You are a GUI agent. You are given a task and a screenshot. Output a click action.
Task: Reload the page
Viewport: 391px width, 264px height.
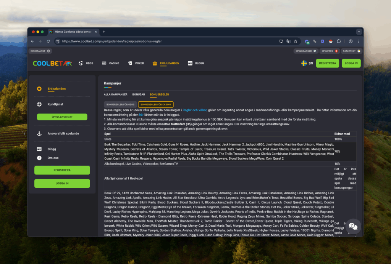point(48,41)
